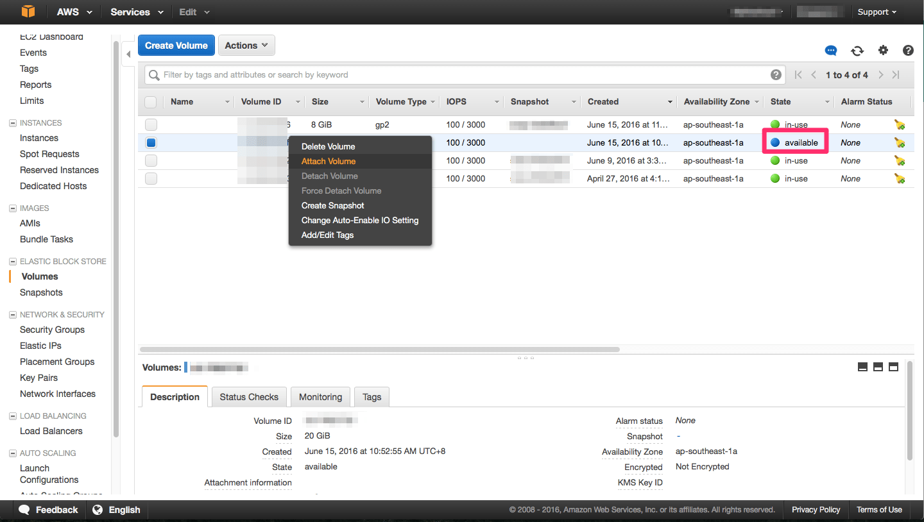Image resolution: width=924 pixels, height=522 pixels.
Task: Open the AWS home cube icon
Action: pyautogui.click(x=27, y=12)
